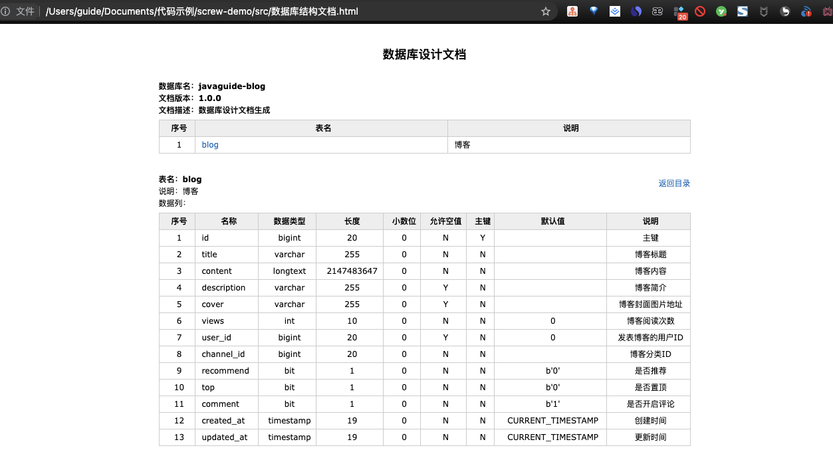This screenshot has height=464, width=833.
Task: Click the red no-entry blocker extension icon
Action: coord(700,11)
